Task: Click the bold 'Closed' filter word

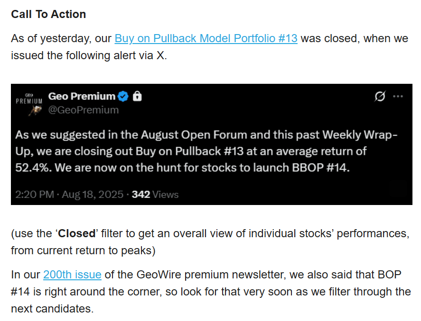Action: point(77,234)
